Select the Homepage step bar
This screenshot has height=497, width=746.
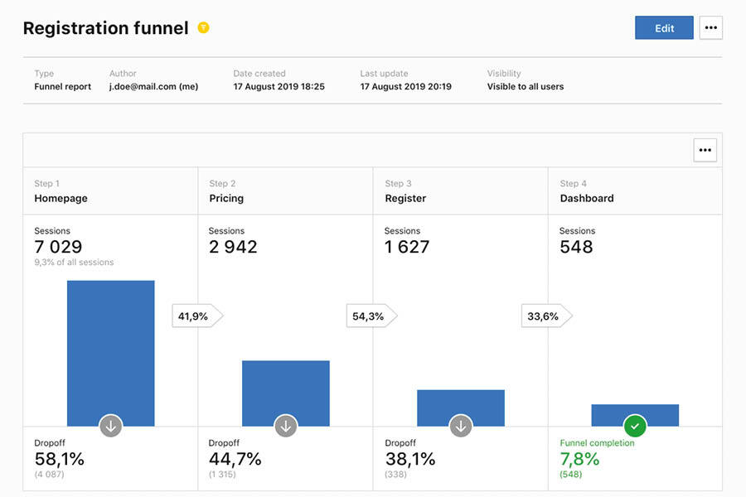111,354
